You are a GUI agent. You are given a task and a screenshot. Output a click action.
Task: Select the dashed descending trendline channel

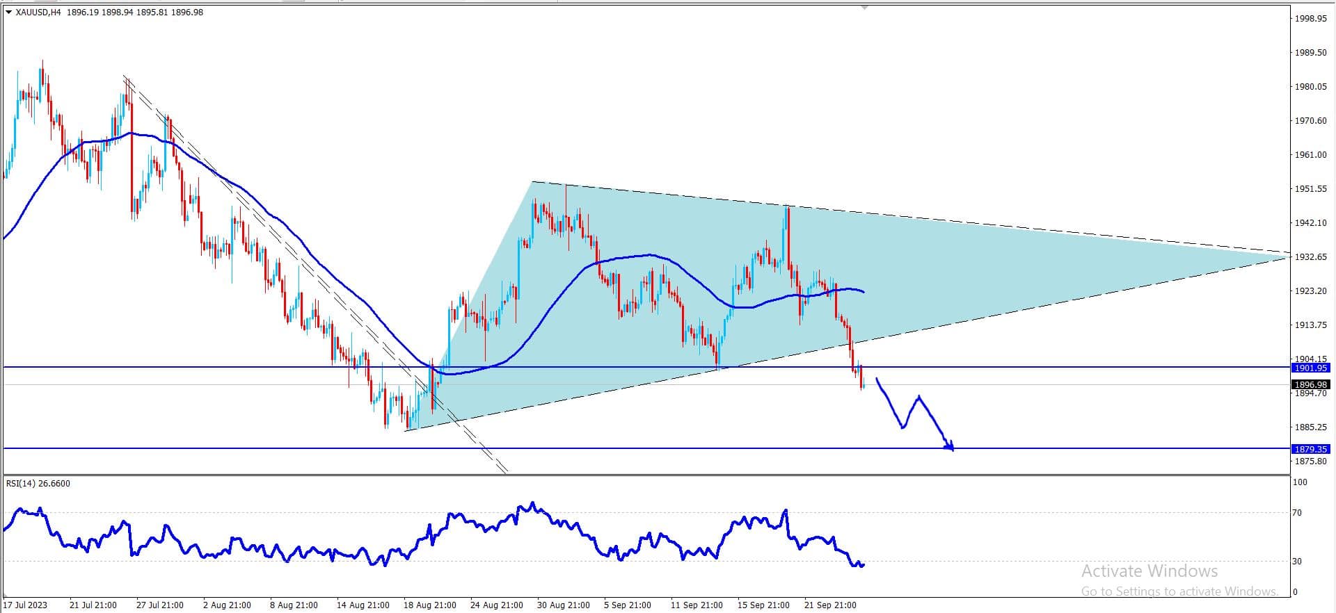pos(313,271)
